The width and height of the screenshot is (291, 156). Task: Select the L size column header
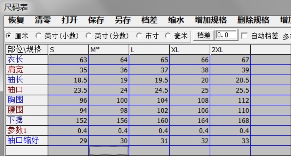coord(149,50)
